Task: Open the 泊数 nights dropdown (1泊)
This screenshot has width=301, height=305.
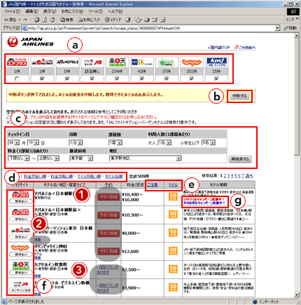Action: [76, 142]
